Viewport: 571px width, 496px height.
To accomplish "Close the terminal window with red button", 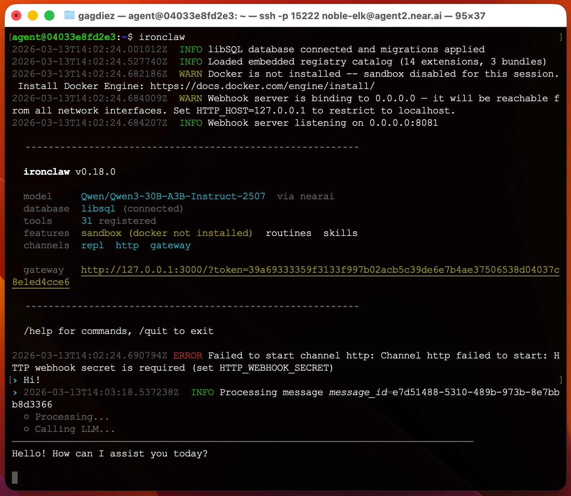I will coord(16,15).
